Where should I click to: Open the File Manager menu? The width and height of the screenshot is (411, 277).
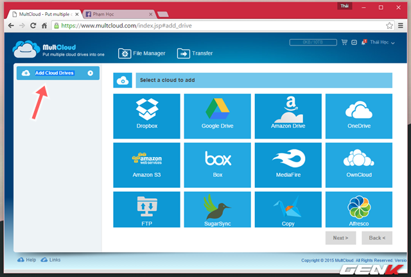(141, 54)
